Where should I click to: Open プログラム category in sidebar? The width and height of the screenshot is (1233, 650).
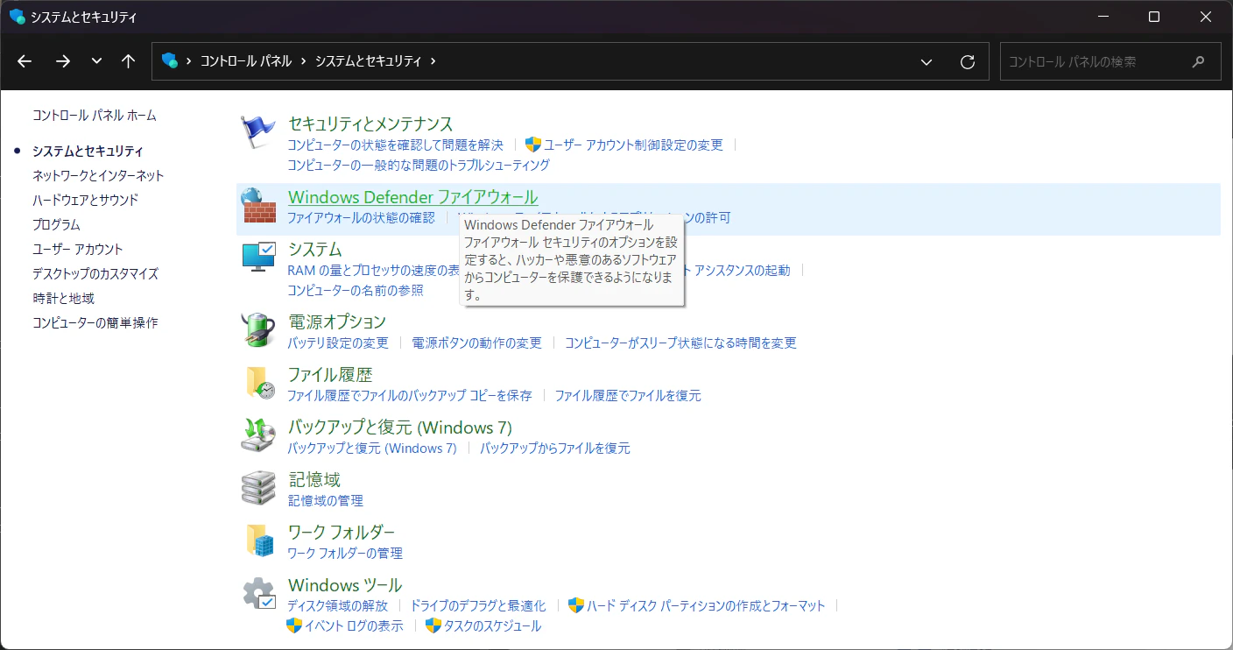(56, 224)
